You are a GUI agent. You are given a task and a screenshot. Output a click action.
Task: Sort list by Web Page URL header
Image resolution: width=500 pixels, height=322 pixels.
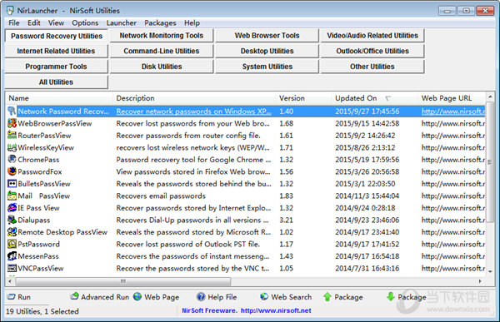452,98
